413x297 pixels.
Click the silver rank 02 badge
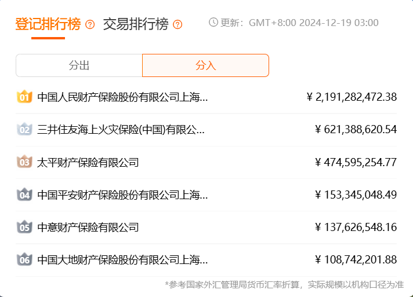pos(24,130)
